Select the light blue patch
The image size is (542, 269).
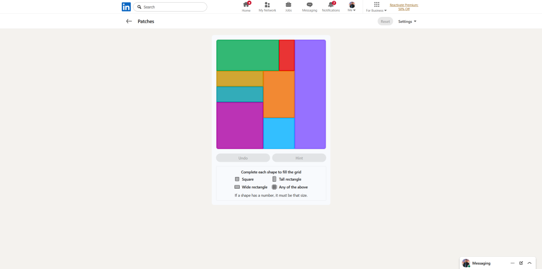point(279,133)
